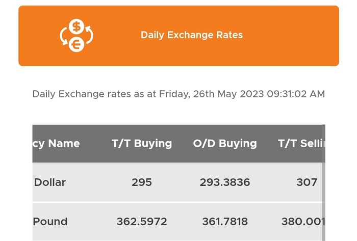Click the T/T Buying column header
This screenshot has height=241, width=357.
pyautogui.click(x=142, y=144)
